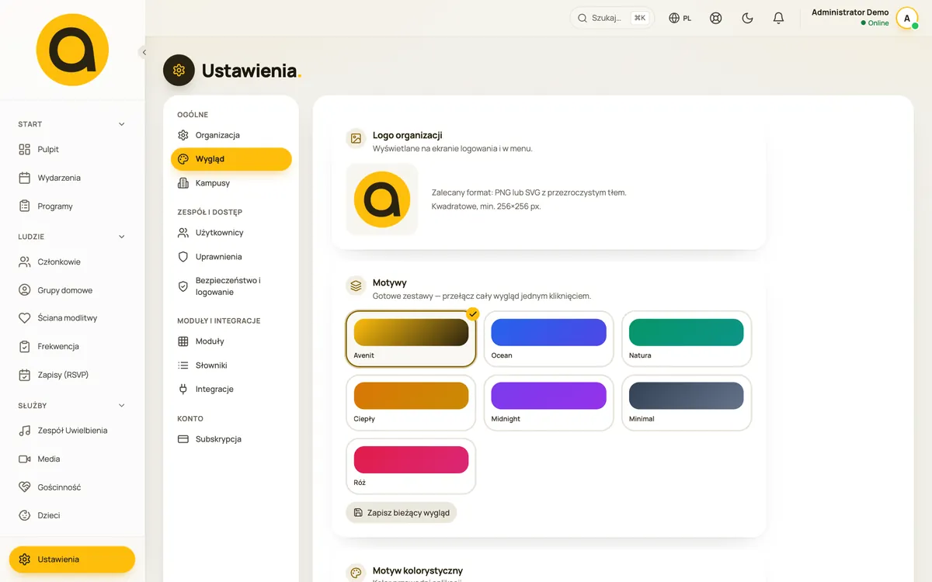Open Integracje settings page
The width and height of the screenshot is (932, 582).
tap(231, 390)
